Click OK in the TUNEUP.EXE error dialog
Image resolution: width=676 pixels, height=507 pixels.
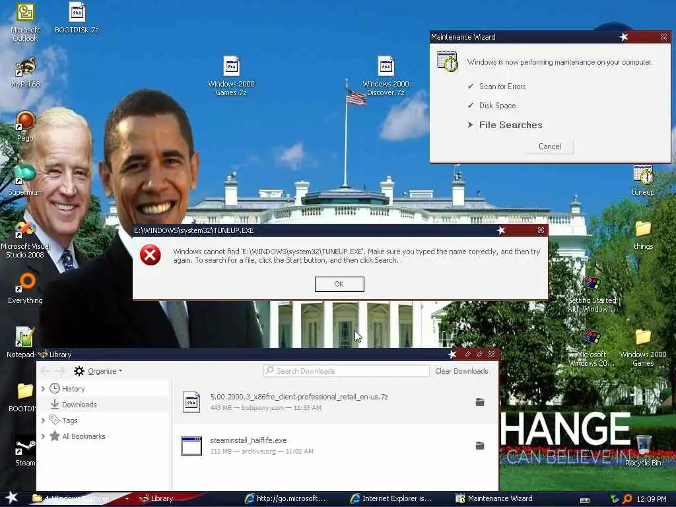(x=339, y=284)
